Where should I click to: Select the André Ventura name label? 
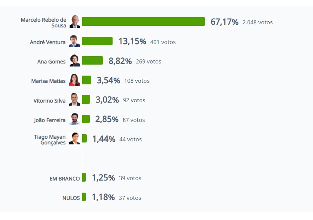point(48,42)
